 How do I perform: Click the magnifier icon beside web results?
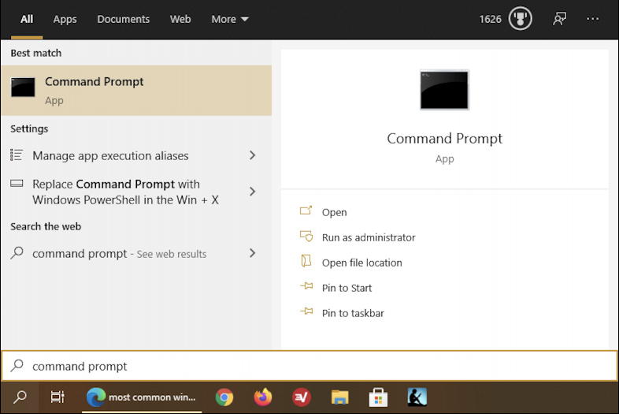point(17,252)
